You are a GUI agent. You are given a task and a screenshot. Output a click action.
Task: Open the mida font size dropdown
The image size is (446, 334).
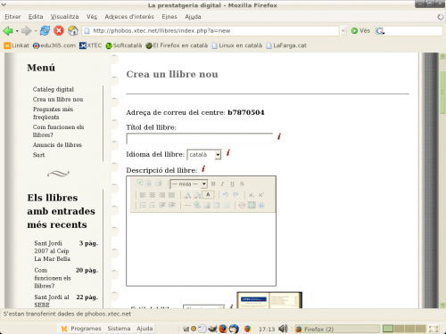[x=188, y=184]
